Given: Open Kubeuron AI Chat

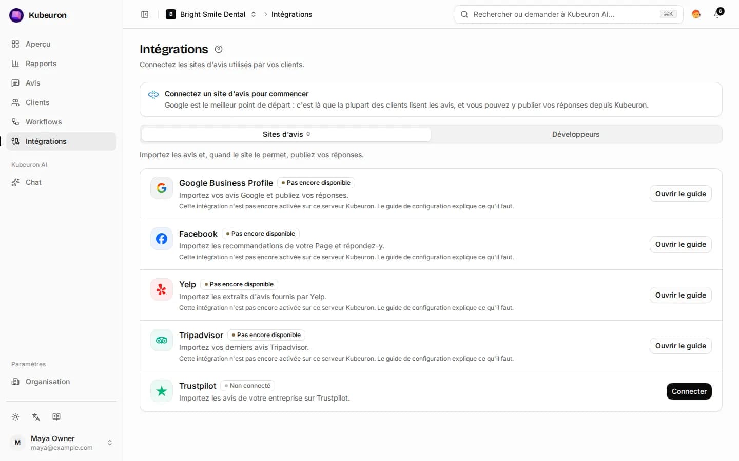Looking at the screenshot, I should point(61,182).
